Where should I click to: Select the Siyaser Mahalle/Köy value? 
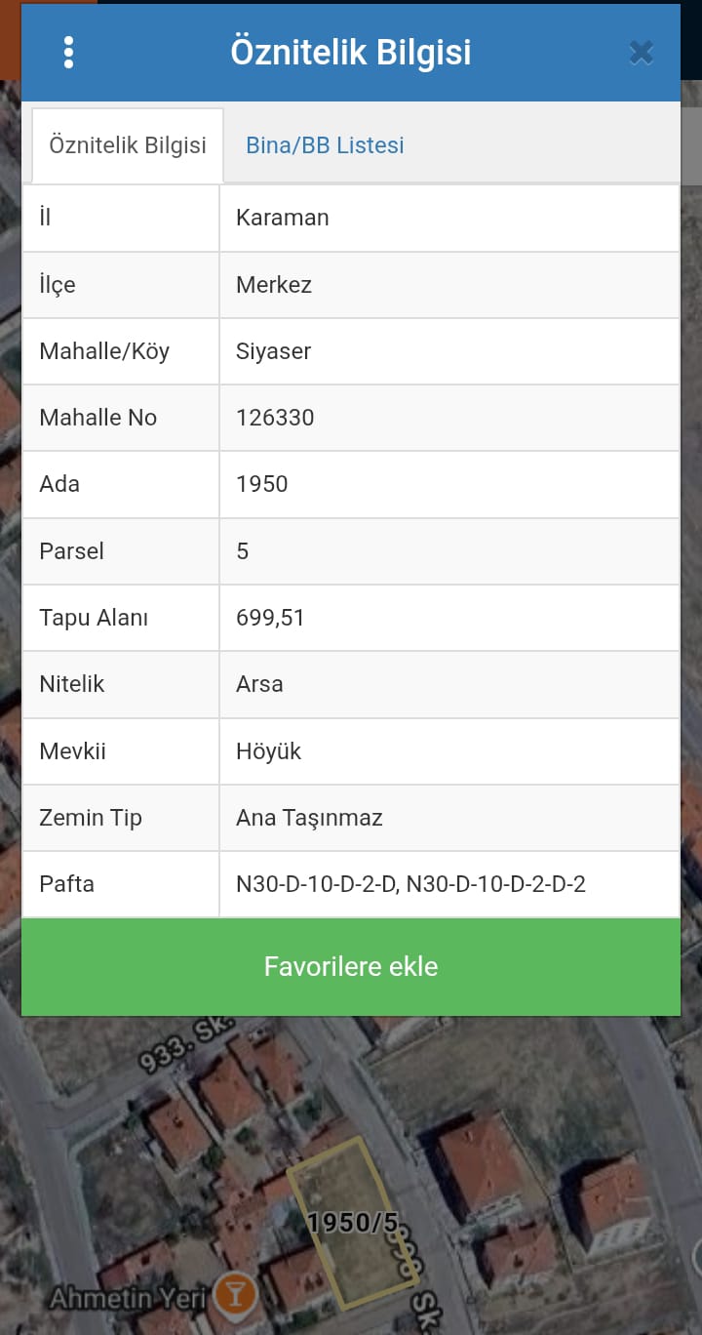274,351
